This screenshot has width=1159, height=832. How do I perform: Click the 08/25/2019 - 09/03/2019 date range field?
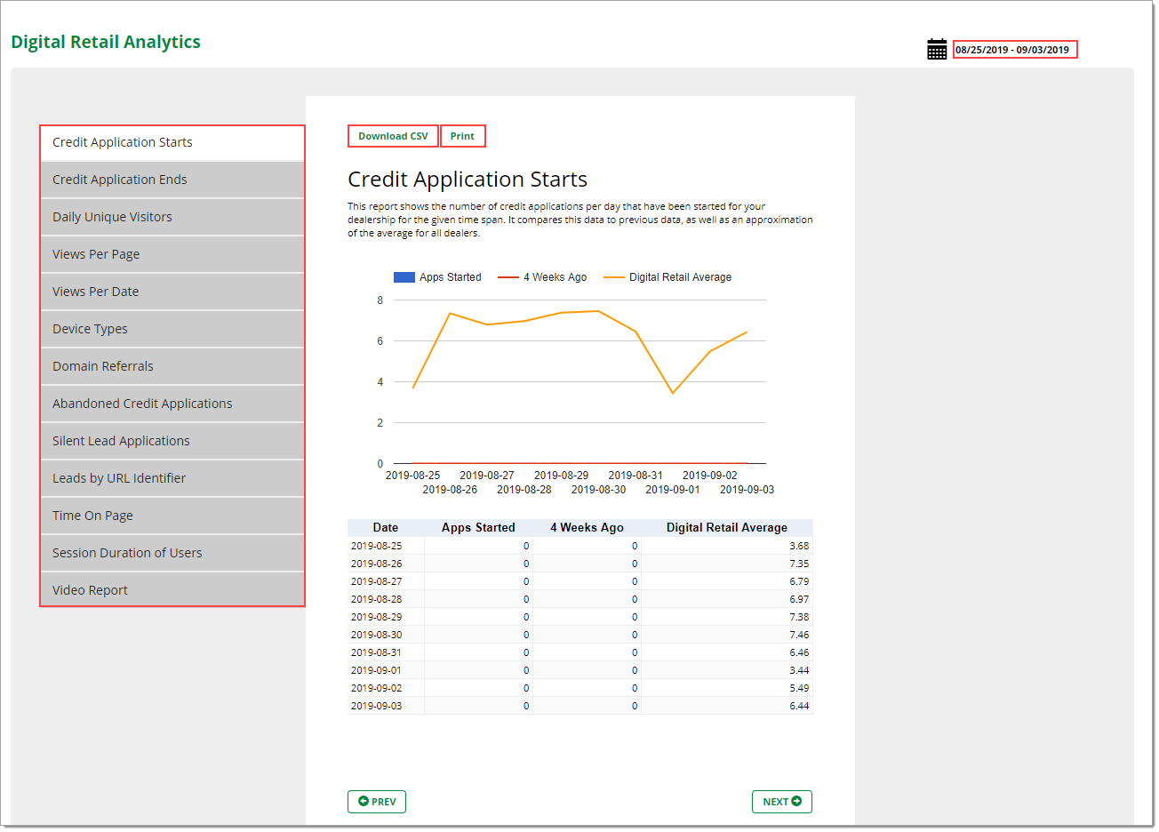click(1015, 49)
